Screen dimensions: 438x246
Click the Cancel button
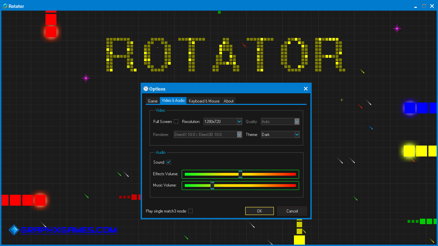pyautogui.click(x=292, y=211)
